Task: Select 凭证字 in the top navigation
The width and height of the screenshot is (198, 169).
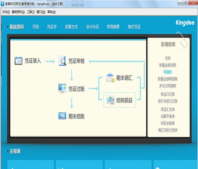Action: click(x=52, y=27)
